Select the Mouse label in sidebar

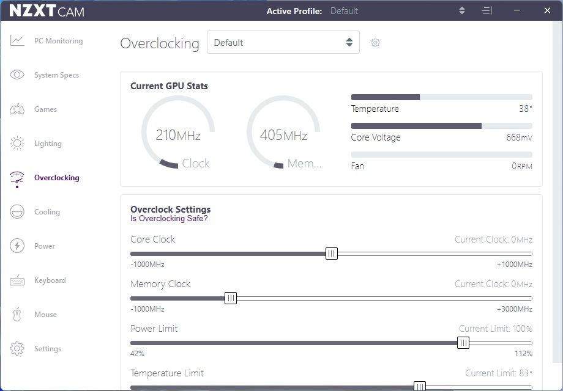(46, 314)
